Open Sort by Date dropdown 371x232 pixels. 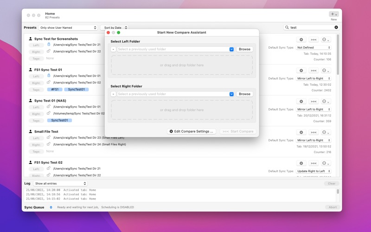click(x=115, y=28)
